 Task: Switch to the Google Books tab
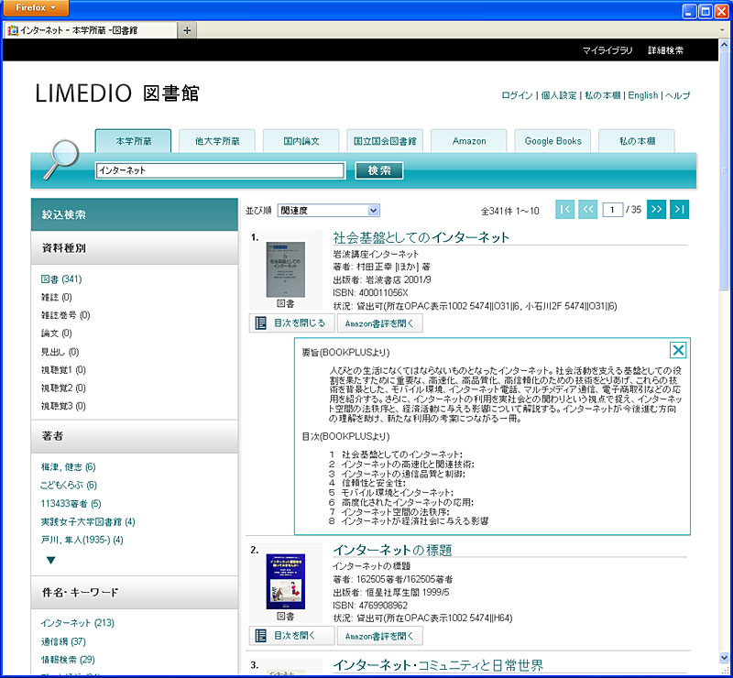[x=552, y=141]
